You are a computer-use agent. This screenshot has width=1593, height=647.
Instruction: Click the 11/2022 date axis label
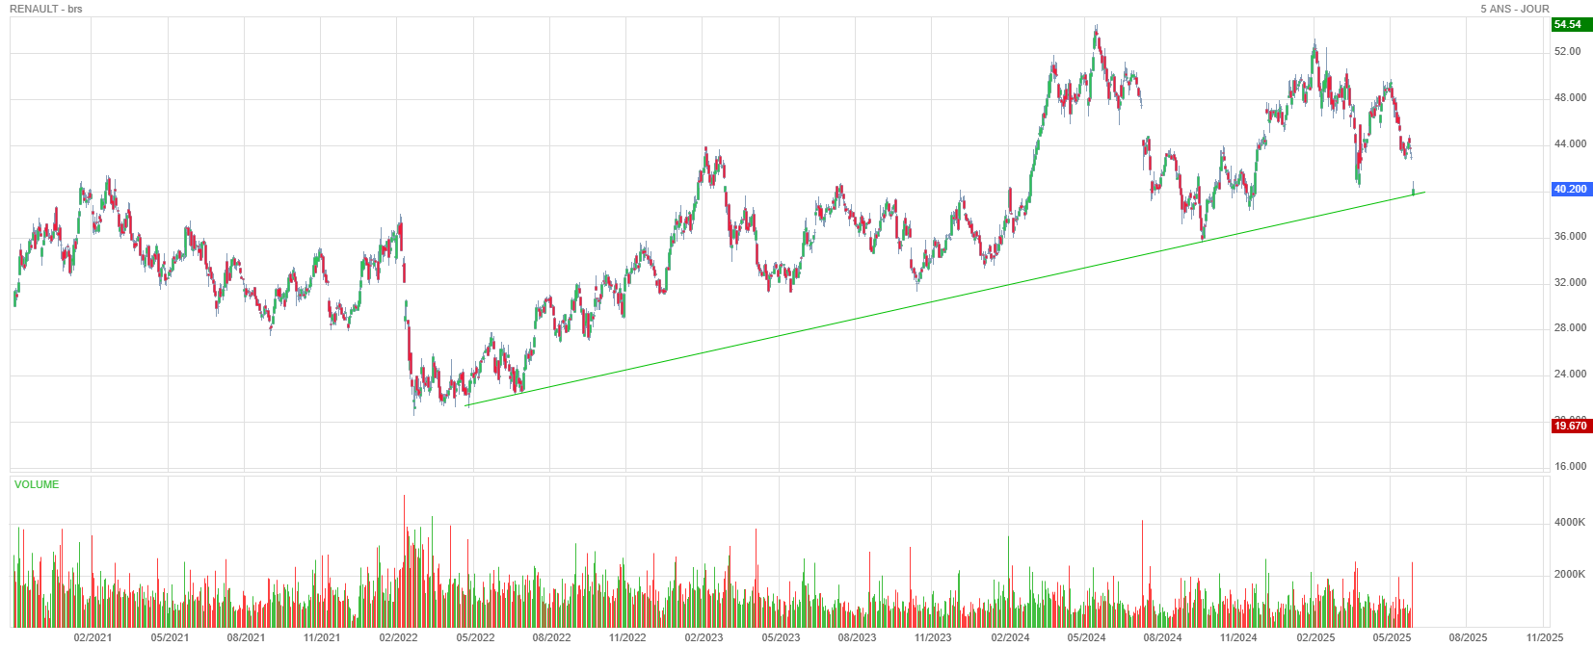(627, 637)
